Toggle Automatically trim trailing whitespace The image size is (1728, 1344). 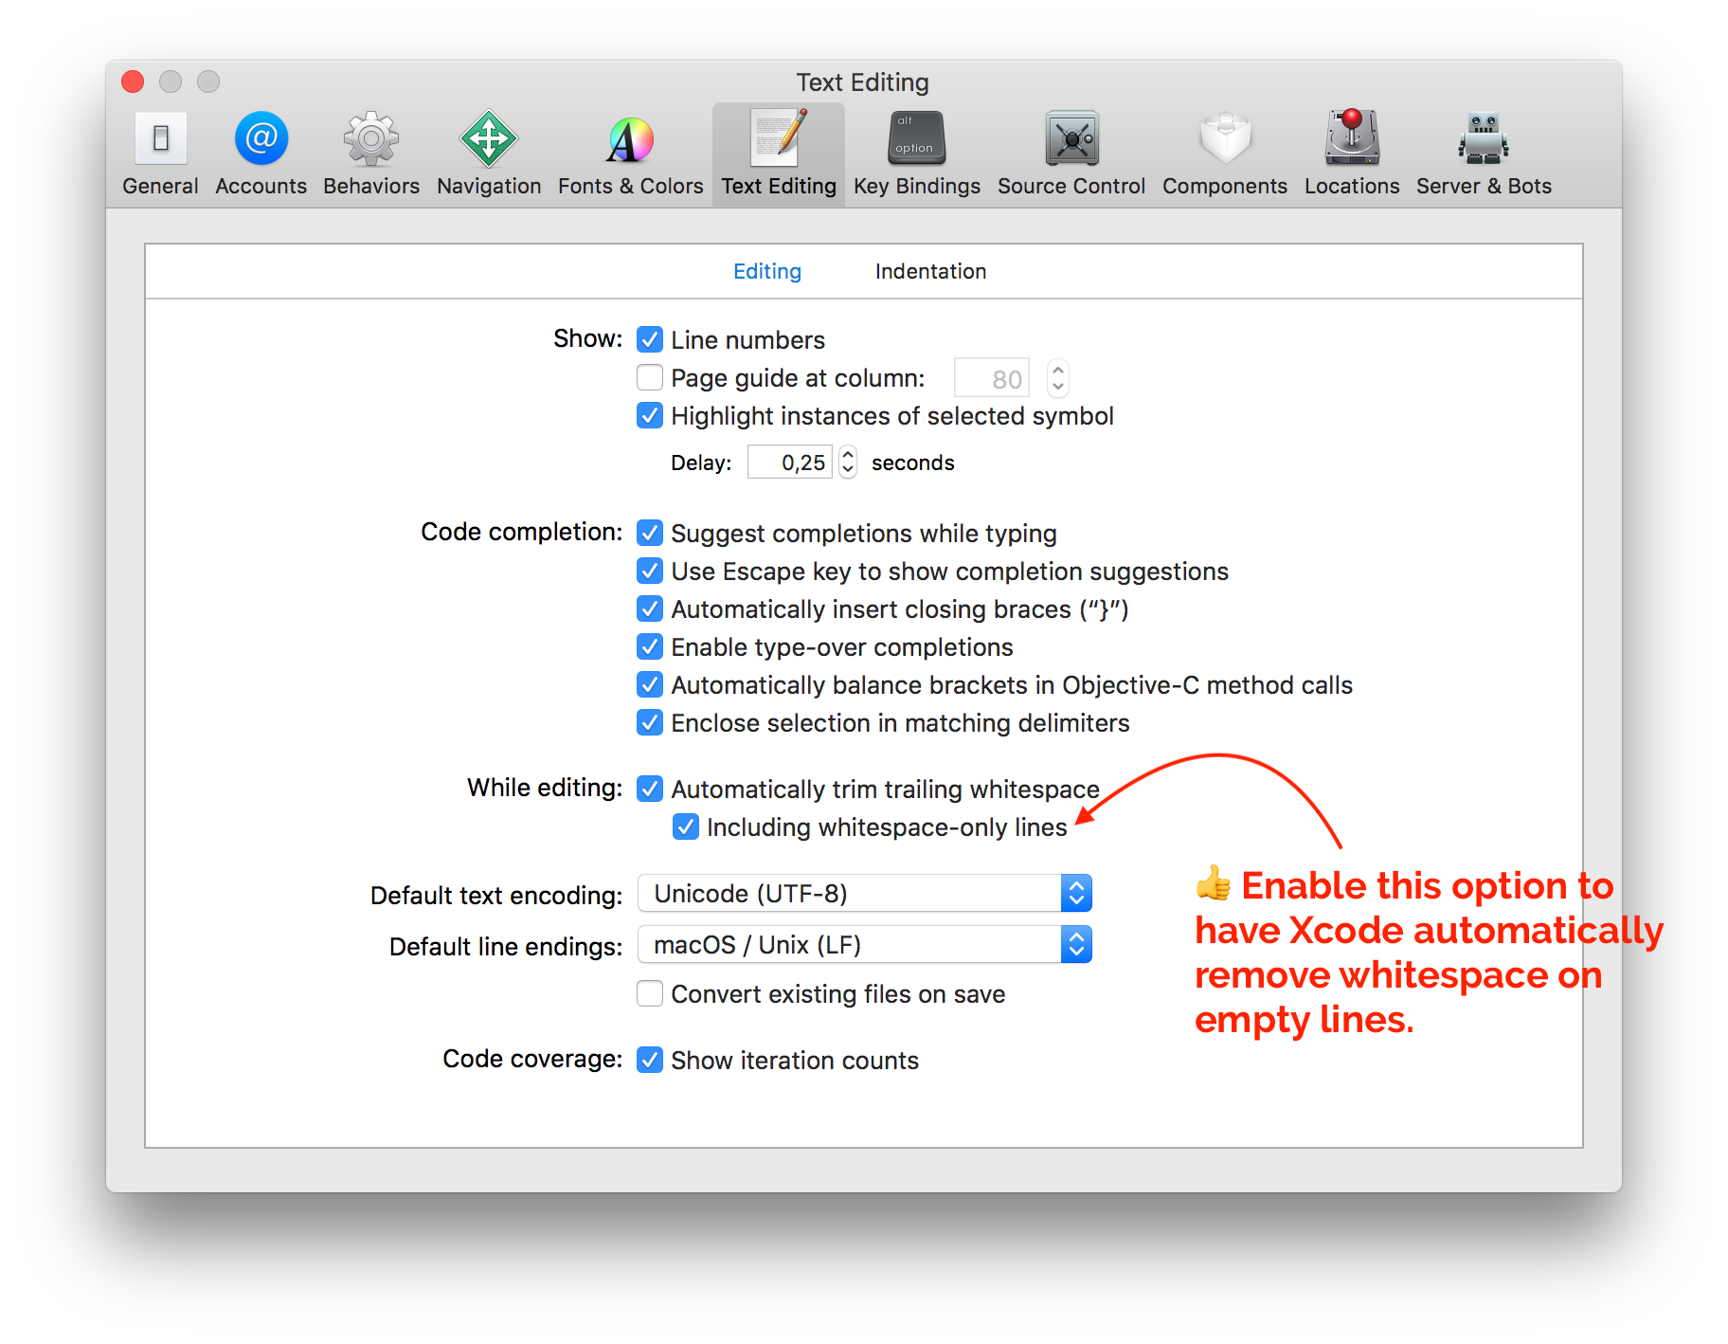[650, 789]
